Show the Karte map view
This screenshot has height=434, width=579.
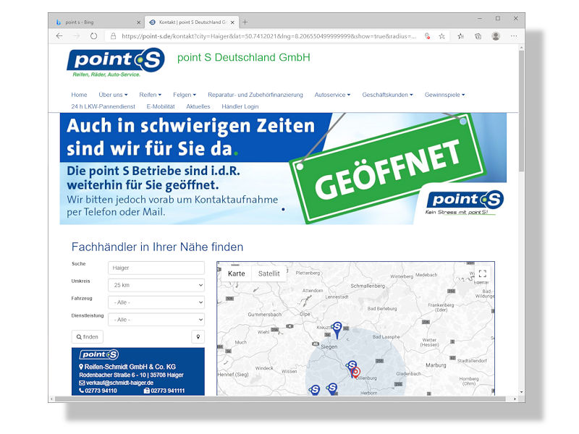coord(237,273)
